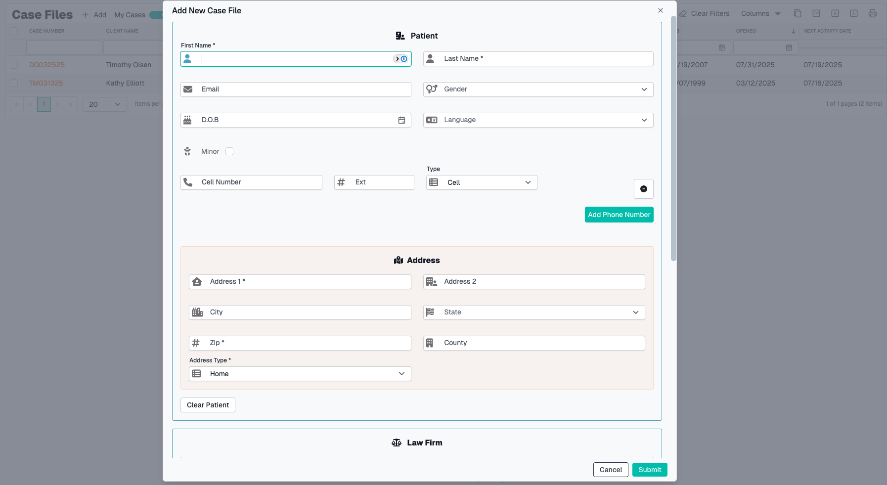Open case DG032525

tap(46, 65)
